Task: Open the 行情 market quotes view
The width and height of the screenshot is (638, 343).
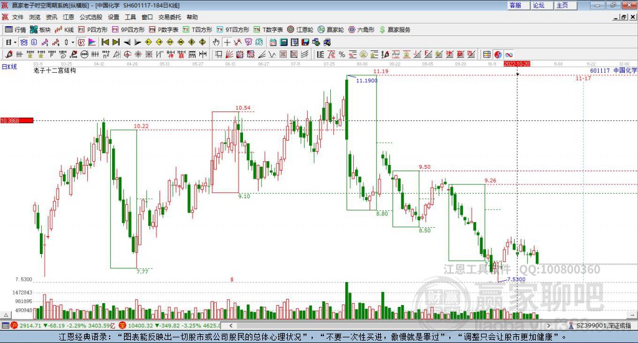Action: tap(16, 30)
